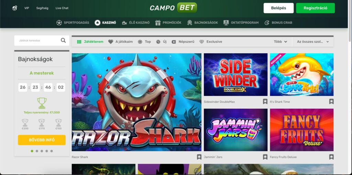Open the Jammin' Jars thumbnail
352x175 pixels.
pyautogui.click(x=236, y=130)
